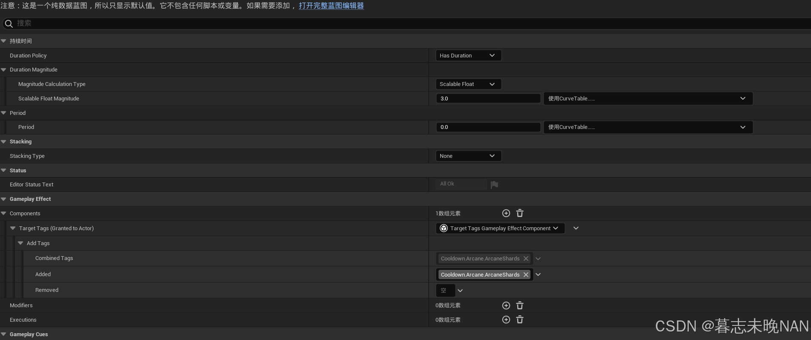Collapse the Components array
811x340 pixels.
[3, 213]
